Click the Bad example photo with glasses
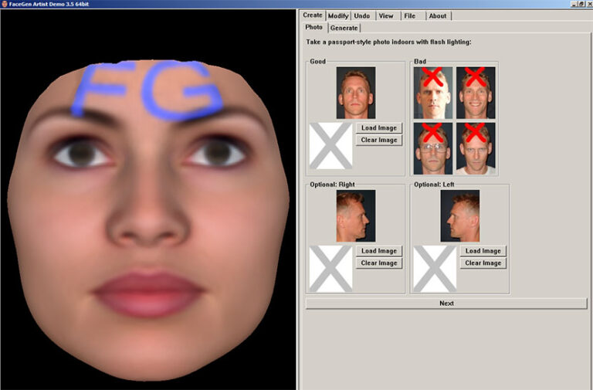This screenshot has height=390, width=593. coord(433,148)
